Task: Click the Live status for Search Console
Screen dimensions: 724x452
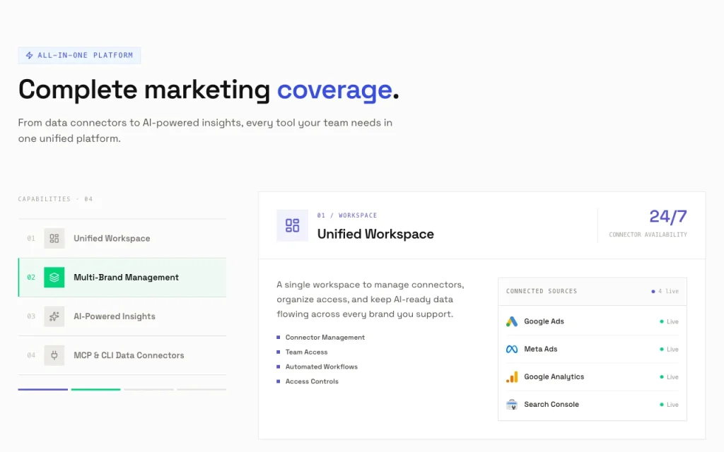Action: point(670,405)
